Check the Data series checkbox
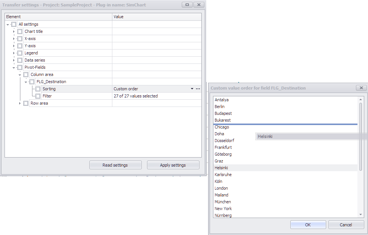The height and width of the screenshot is (235, 368). point(20,60)
